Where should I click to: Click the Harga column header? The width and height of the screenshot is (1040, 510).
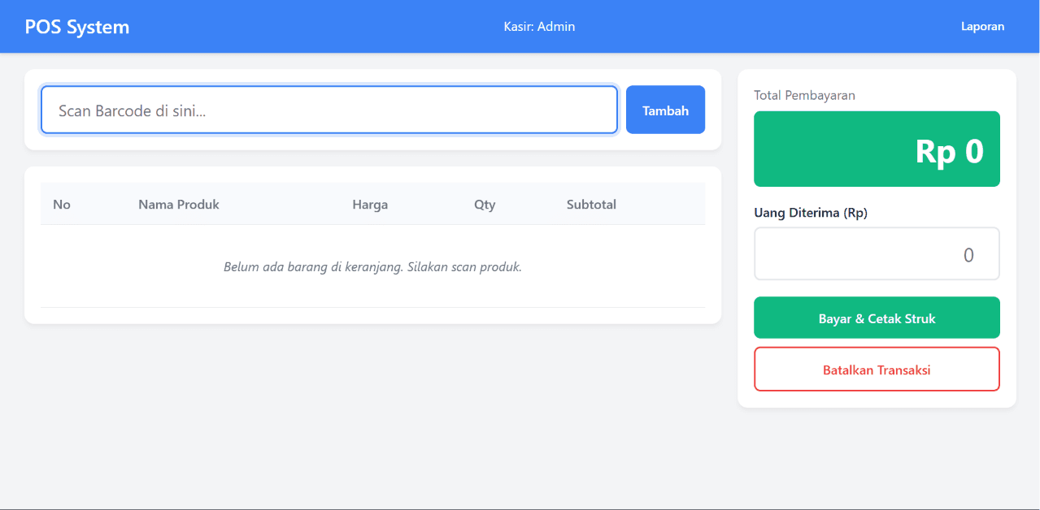[370, 205]
